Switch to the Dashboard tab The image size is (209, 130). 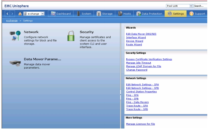(x=61, y=14)
